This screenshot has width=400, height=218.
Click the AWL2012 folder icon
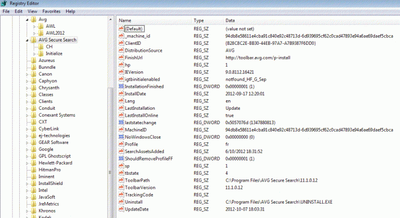[x=41, y=33]
